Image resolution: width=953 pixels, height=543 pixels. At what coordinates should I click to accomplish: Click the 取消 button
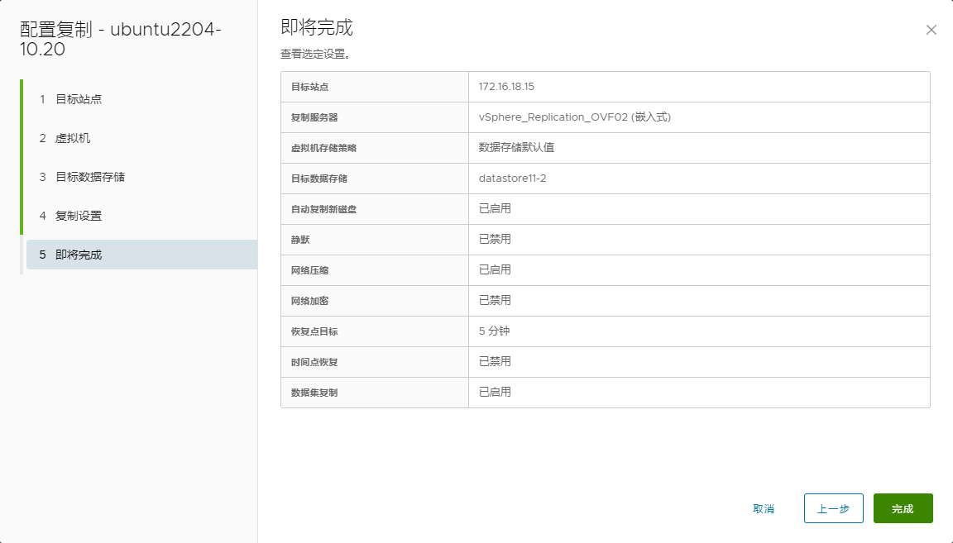[764, 508]
